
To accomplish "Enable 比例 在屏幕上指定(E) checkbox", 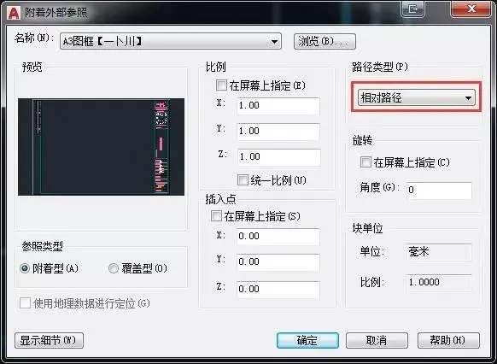I will tap(221, 85).
